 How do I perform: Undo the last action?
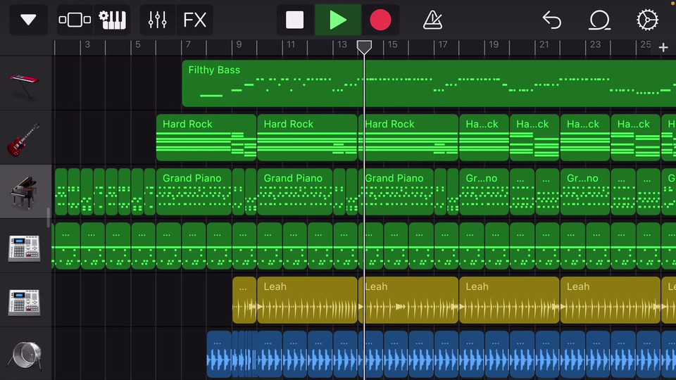click(x=552, y=20)
